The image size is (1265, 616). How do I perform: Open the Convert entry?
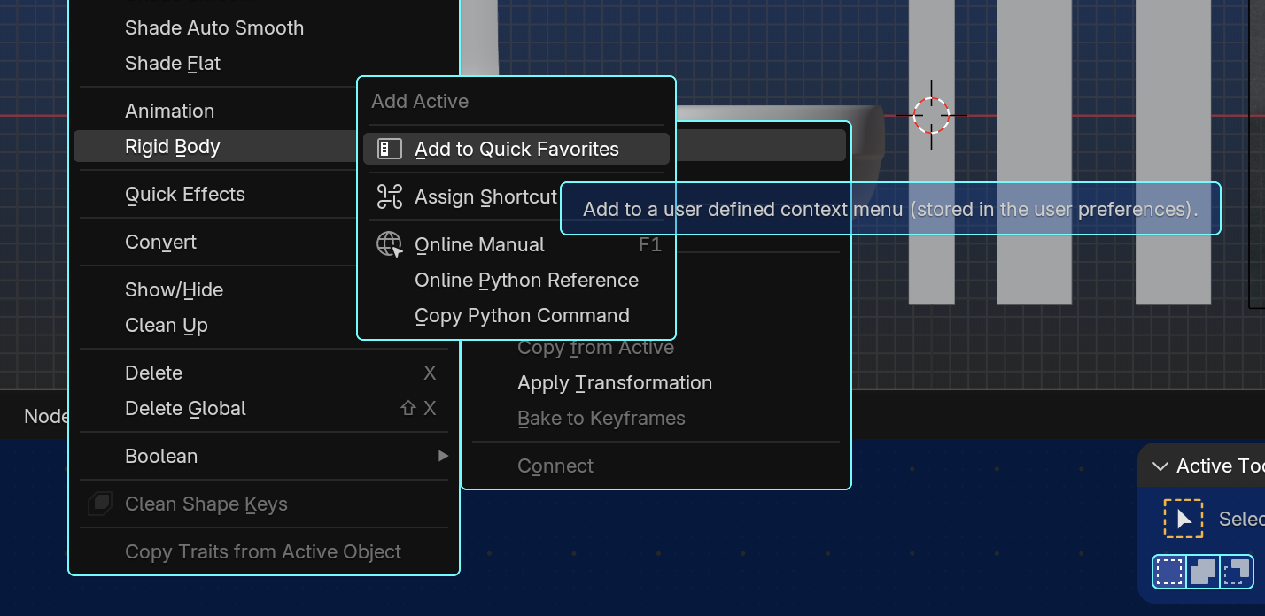pos(160,242)
